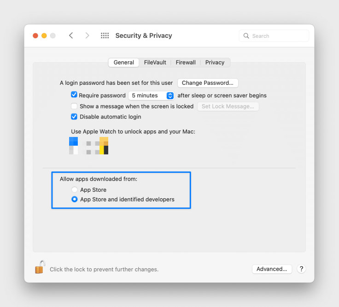Viewport: 339px width, 307px height.
Task: Click 'after sleep or screen saver begins' text
Action: (222, 95)
